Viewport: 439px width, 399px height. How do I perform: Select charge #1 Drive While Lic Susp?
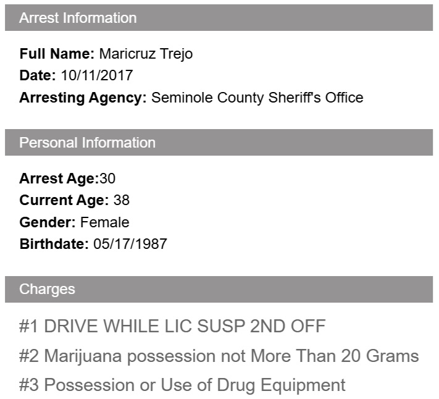coord(172,326)
